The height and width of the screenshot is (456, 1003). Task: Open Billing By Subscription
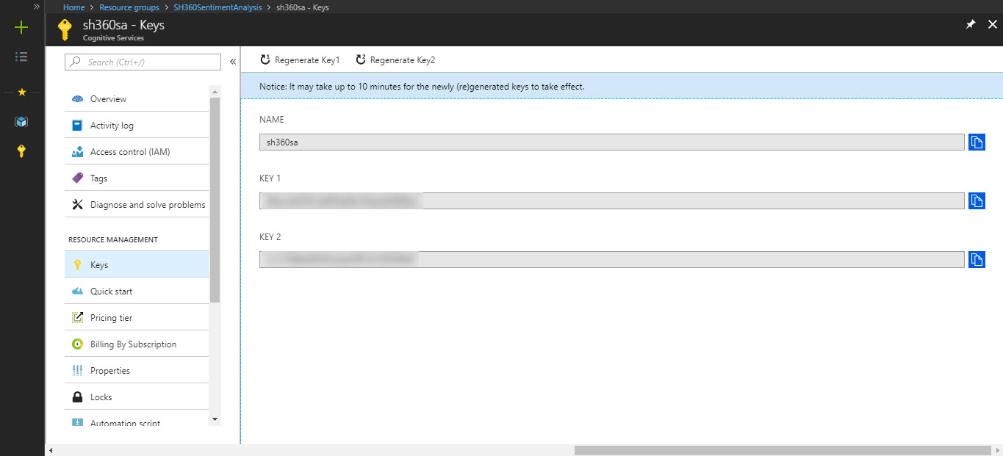137,344
